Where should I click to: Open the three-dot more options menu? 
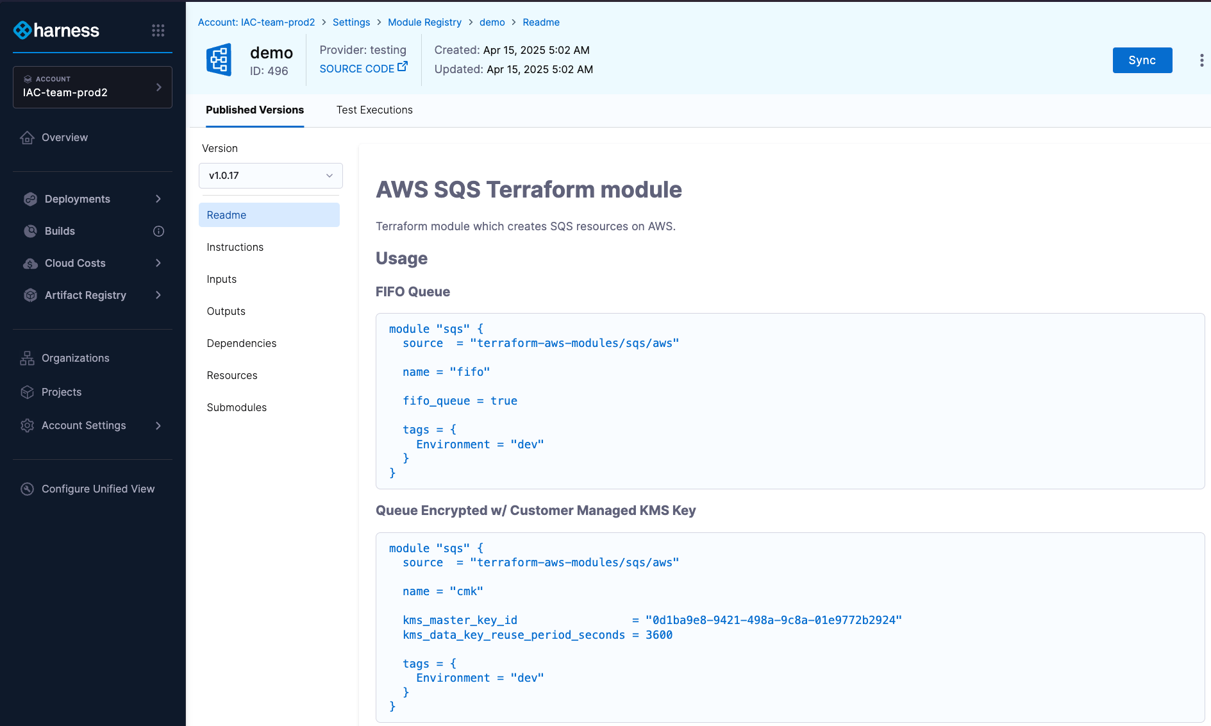pyautogui.click(x=1201, y=60)
